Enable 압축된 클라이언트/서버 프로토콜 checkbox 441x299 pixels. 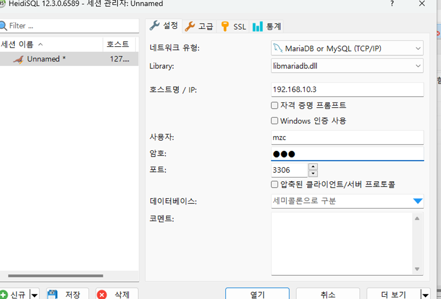pos(274,184)
